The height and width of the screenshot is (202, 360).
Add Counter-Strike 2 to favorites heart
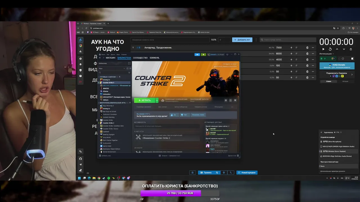coord(235,100)
